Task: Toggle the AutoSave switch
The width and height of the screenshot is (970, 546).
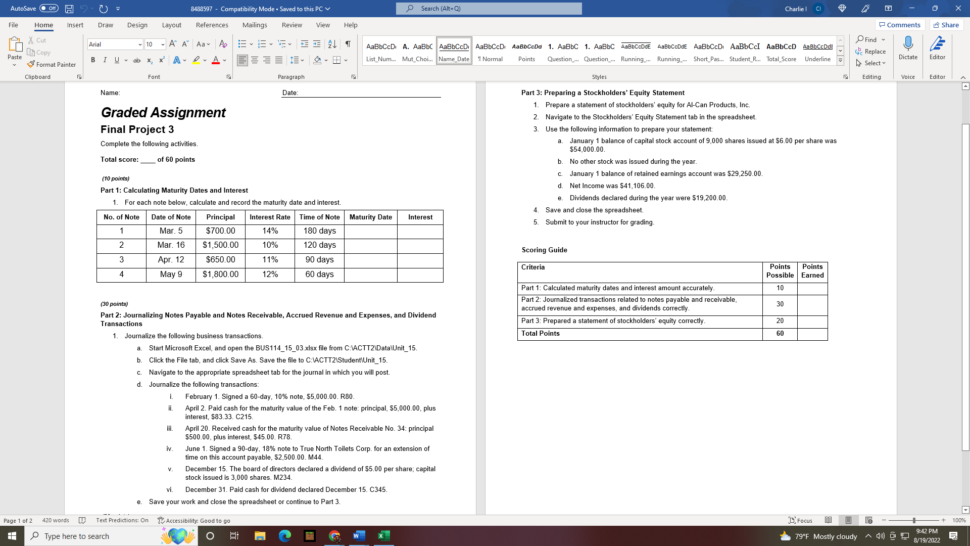Action: [49, 9]
